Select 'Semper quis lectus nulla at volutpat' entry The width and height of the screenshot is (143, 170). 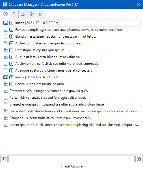(71, 118)
